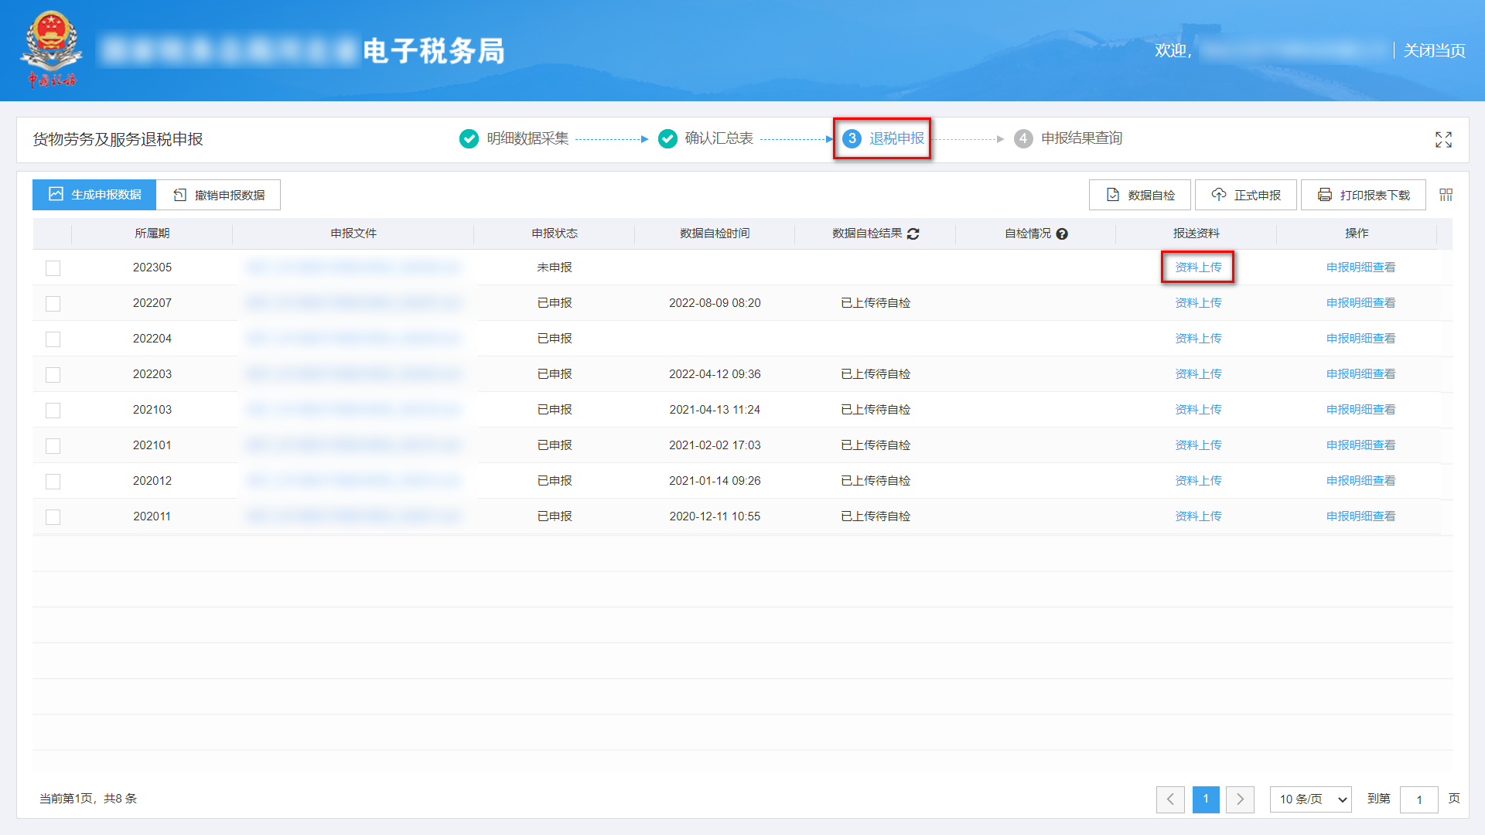Click the column settings grid icon

tap(1445, 195)
